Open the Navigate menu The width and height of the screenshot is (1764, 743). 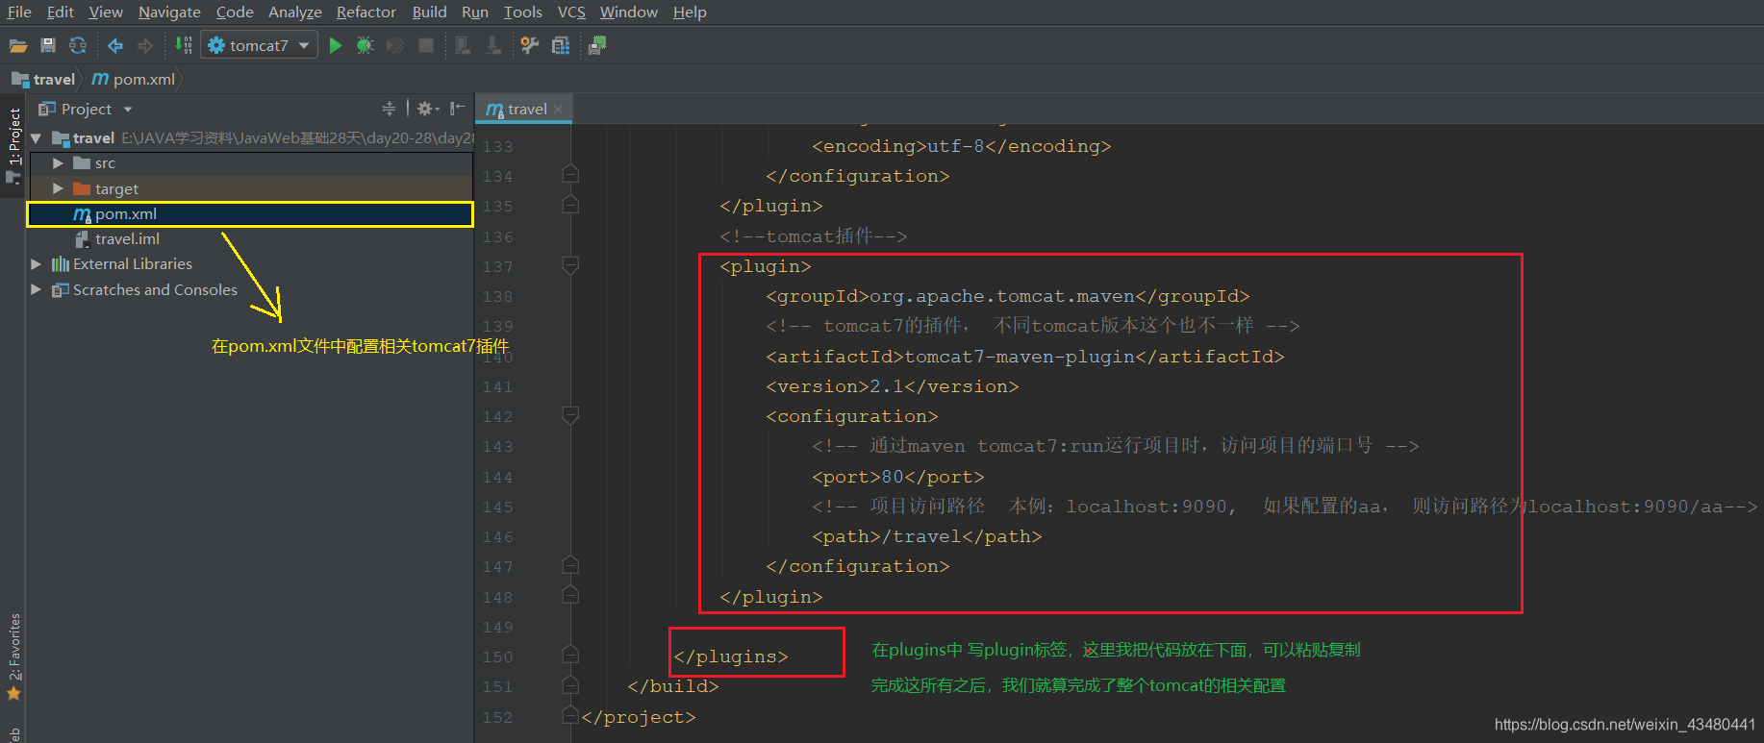click(169, 12)
